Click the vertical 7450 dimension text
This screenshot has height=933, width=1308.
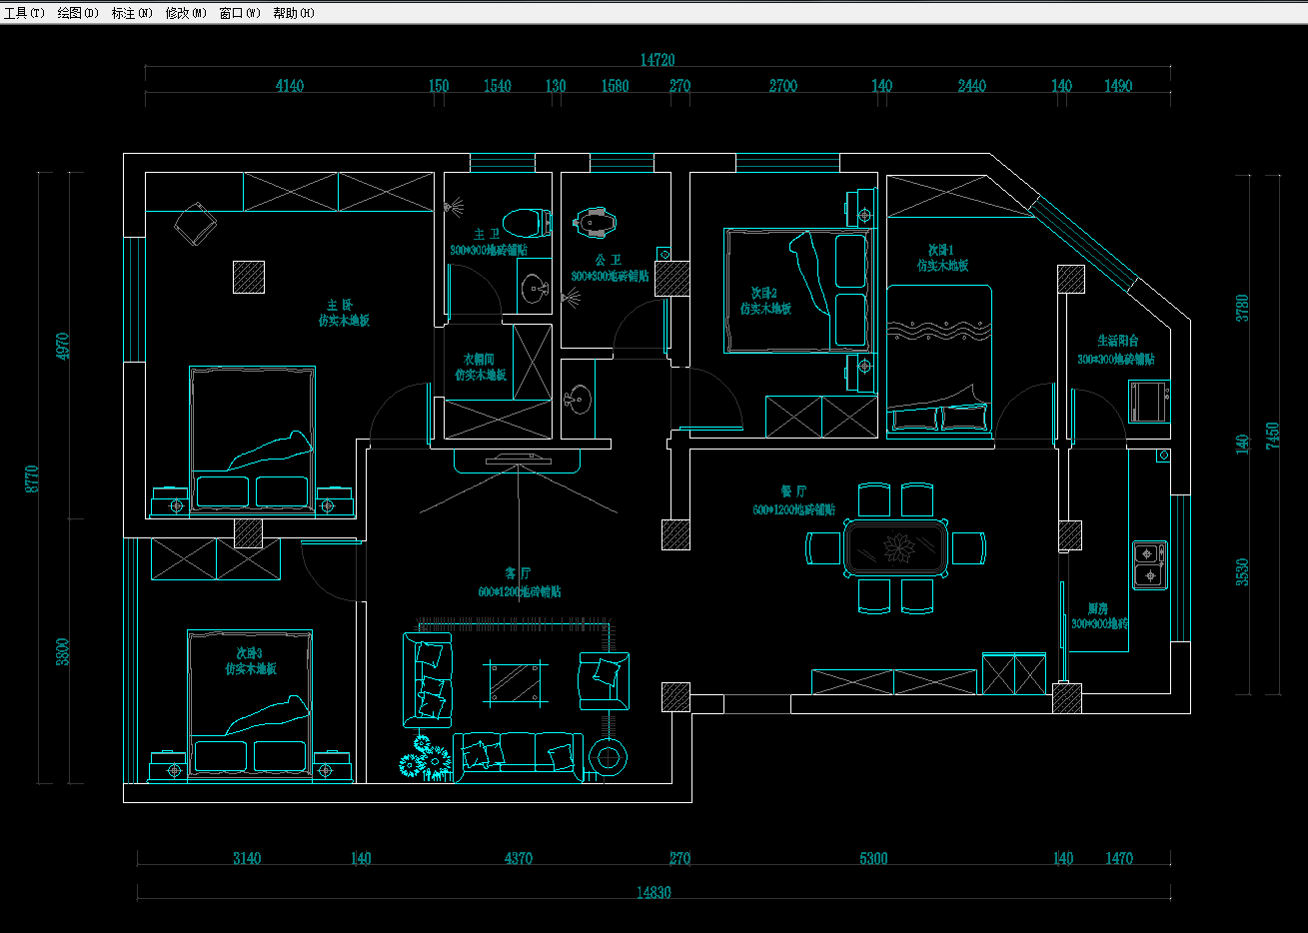(1272, 436)
